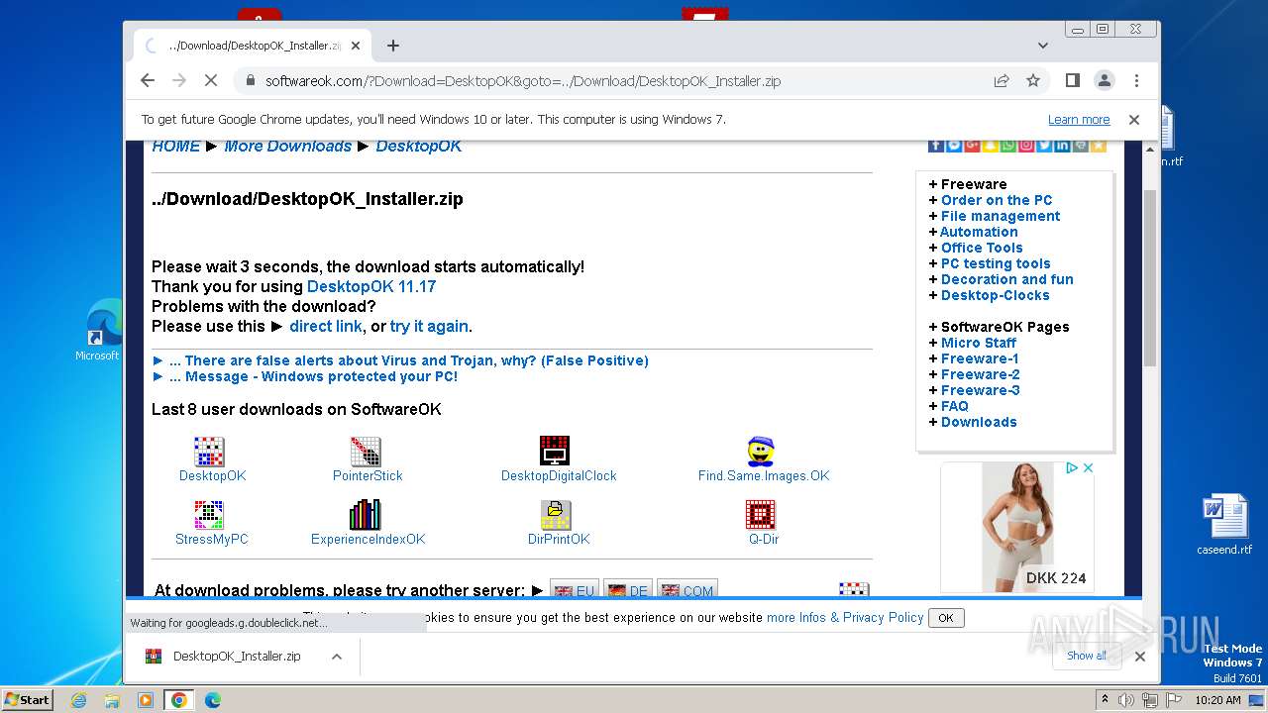Screen dimensions: 1268x713
Task: Select the EU download server
Action: (575, 590)
